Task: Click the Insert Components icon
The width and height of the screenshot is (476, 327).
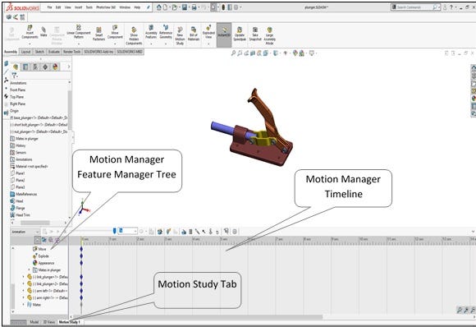Action: coord(30,33)
